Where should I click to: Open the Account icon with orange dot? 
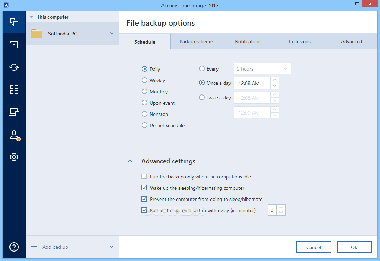[14, 135]
